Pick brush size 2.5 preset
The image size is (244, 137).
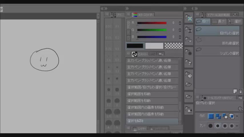109,114
